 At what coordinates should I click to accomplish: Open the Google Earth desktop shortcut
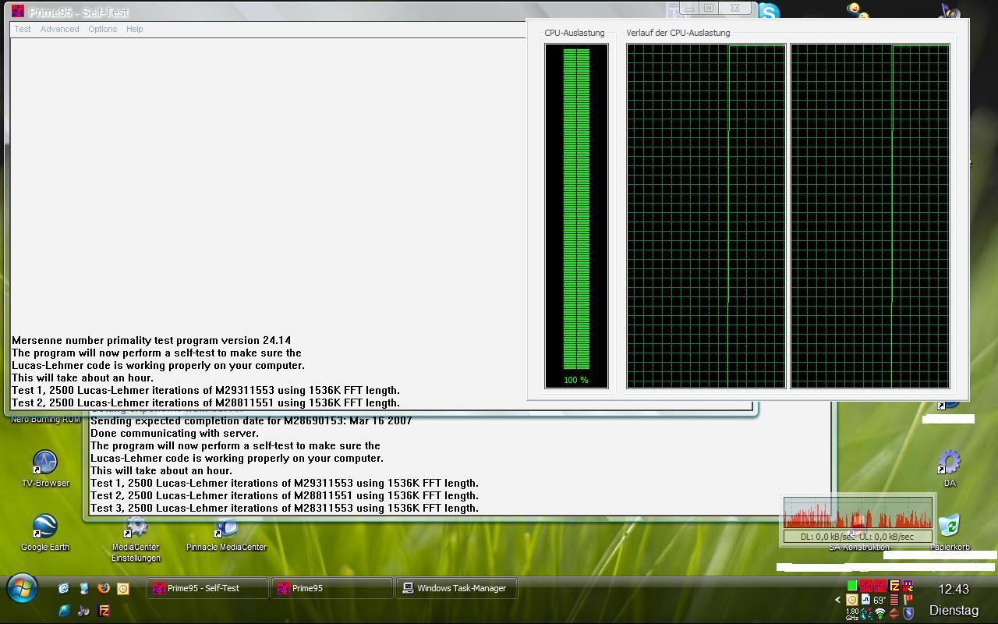click(45, 533)
